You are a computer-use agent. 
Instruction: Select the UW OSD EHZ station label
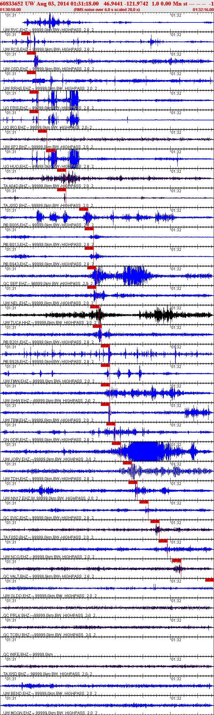49,69
